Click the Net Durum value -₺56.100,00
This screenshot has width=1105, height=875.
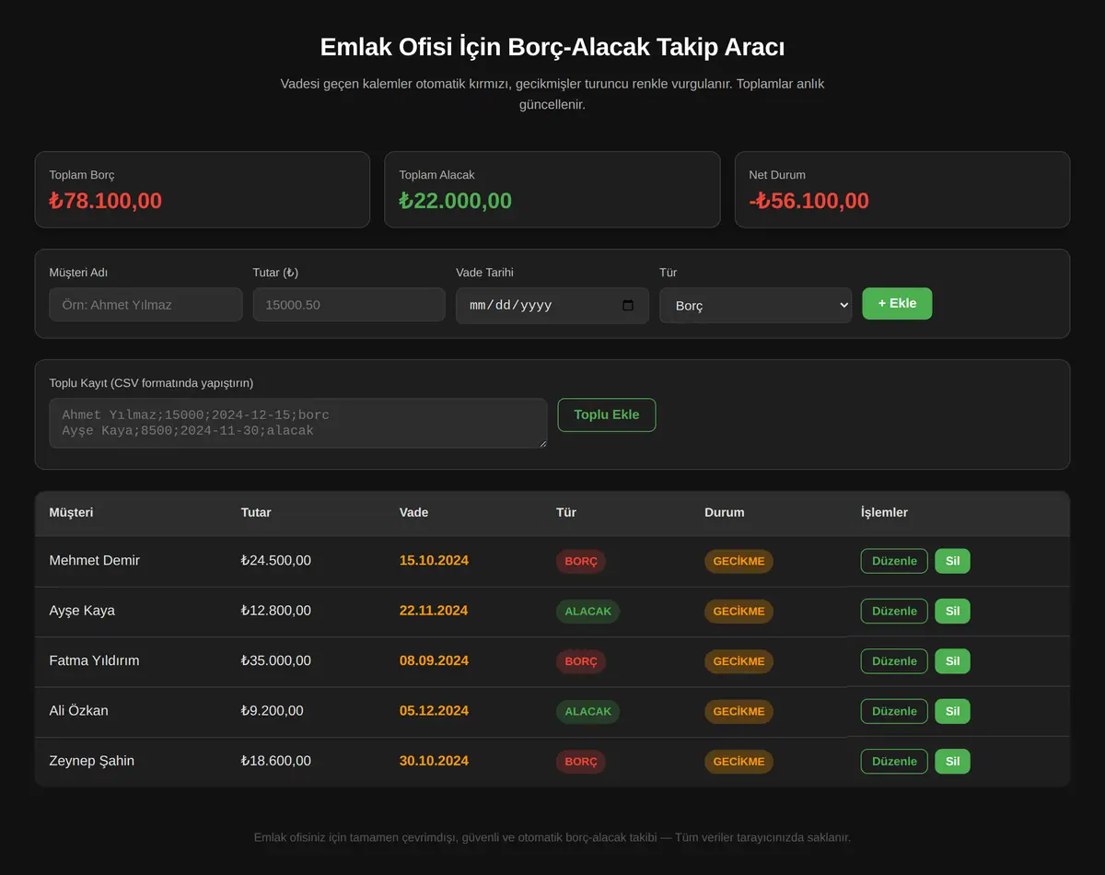tap(809, 201)
